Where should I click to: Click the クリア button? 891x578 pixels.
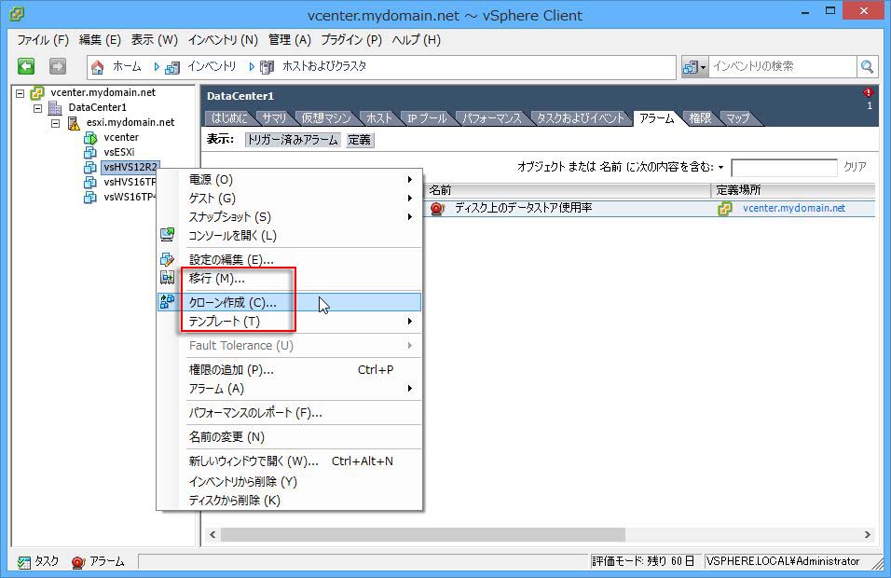tap(855, 167)
